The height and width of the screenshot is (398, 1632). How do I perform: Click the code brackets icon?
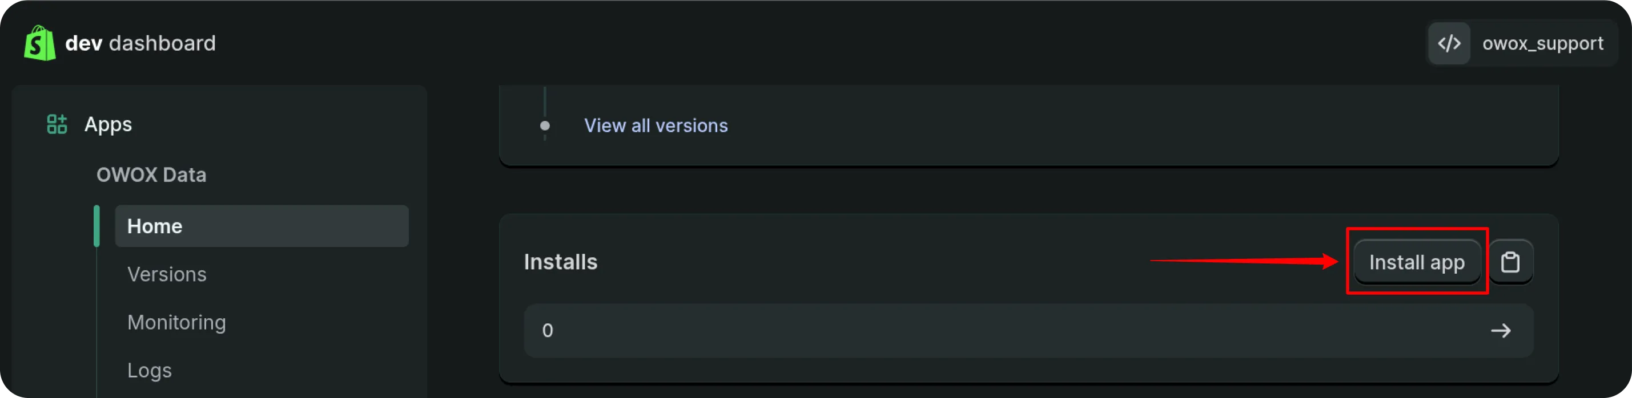tap(1449, 43)
